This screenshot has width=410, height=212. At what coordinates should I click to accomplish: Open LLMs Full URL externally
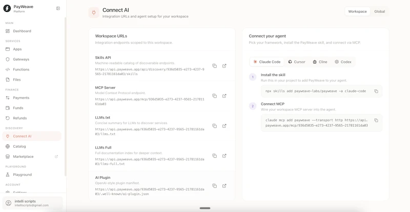[x=224, y=156]
